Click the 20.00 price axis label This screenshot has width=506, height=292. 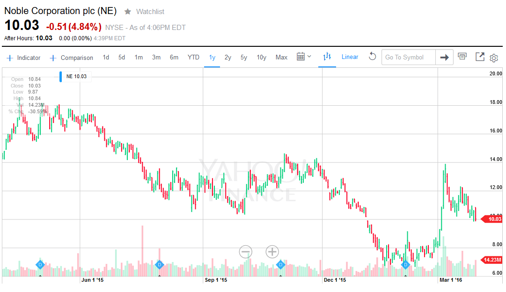coord(496,73)
